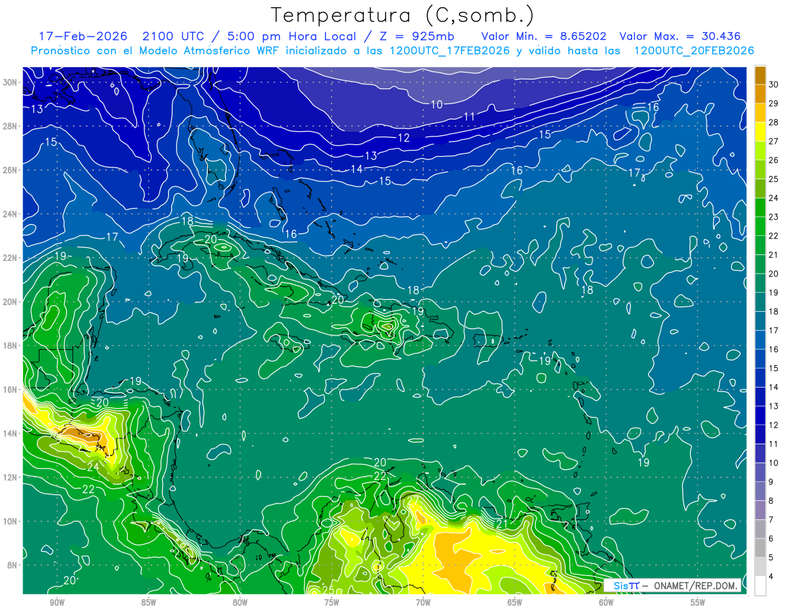Click the colorbar legend label '4'
Image resolution: width=791 pixels, height=611 pixels.
772,577
